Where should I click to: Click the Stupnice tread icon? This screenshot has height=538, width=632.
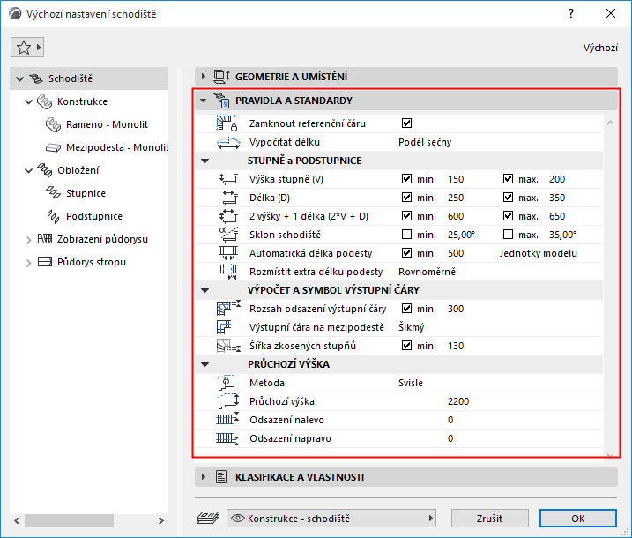(53, 193)
